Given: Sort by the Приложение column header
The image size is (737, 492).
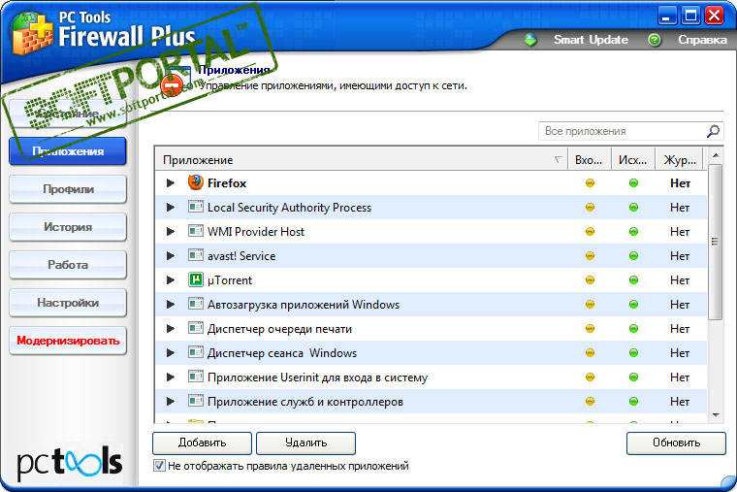Looking at the screenshot, I should [x=361, y=160].
